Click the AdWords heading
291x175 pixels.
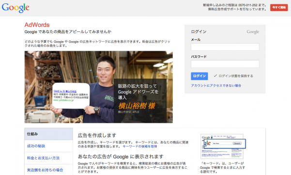37,25
